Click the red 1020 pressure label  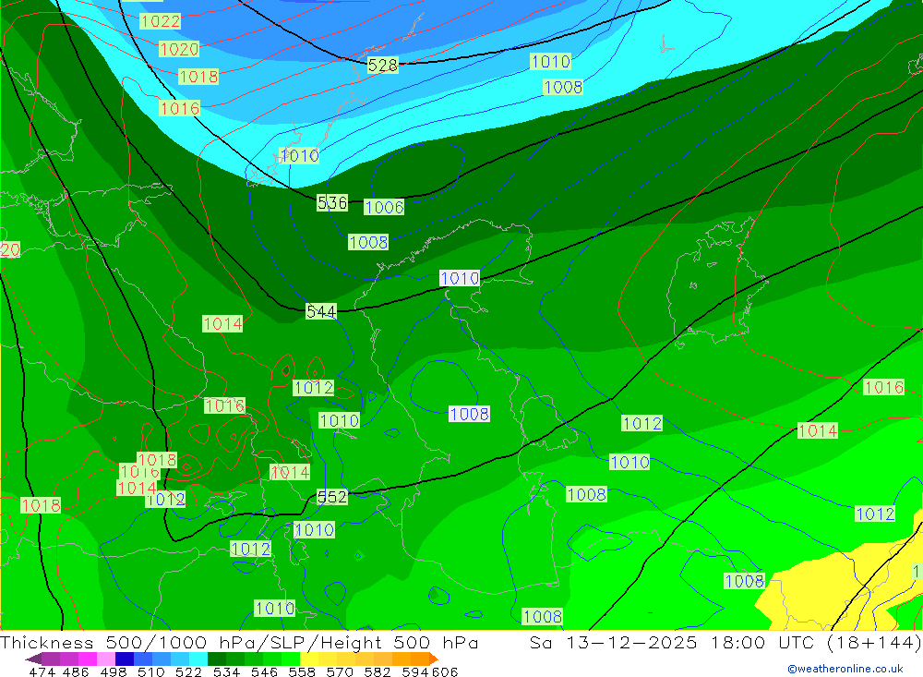[179, 49]
